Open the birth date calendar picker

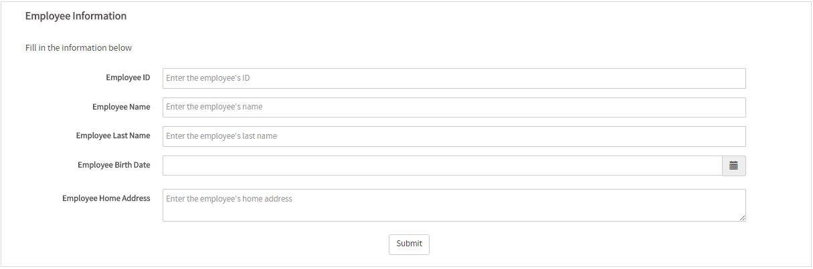733,166
